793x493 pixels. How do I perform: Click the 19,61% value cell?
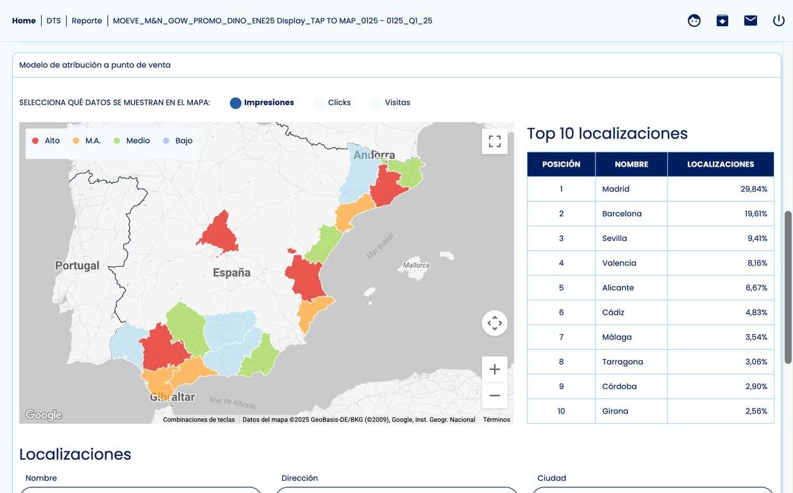[x=721, y=213]
